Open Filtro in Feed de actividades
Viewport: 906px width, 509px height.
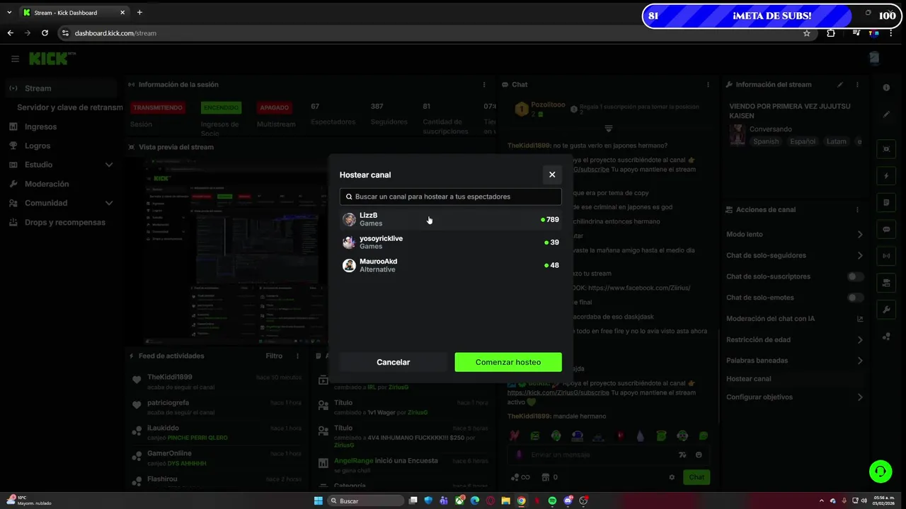tap(274, 356)
